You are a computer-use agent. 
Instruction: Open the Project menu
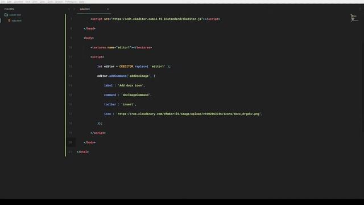[59, 2]
